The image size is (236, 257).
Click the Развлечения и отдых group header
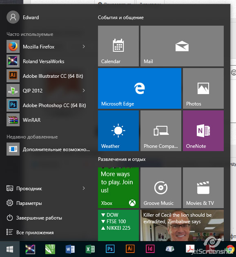tap(122, 159)
